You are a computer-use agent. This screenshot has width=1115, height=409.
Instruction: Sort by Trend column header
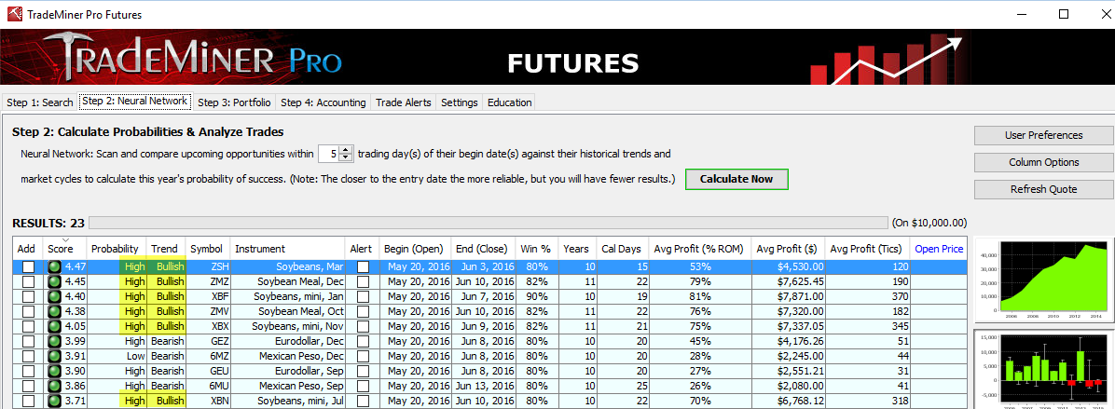pyautogui.click(x=166, y=249)
